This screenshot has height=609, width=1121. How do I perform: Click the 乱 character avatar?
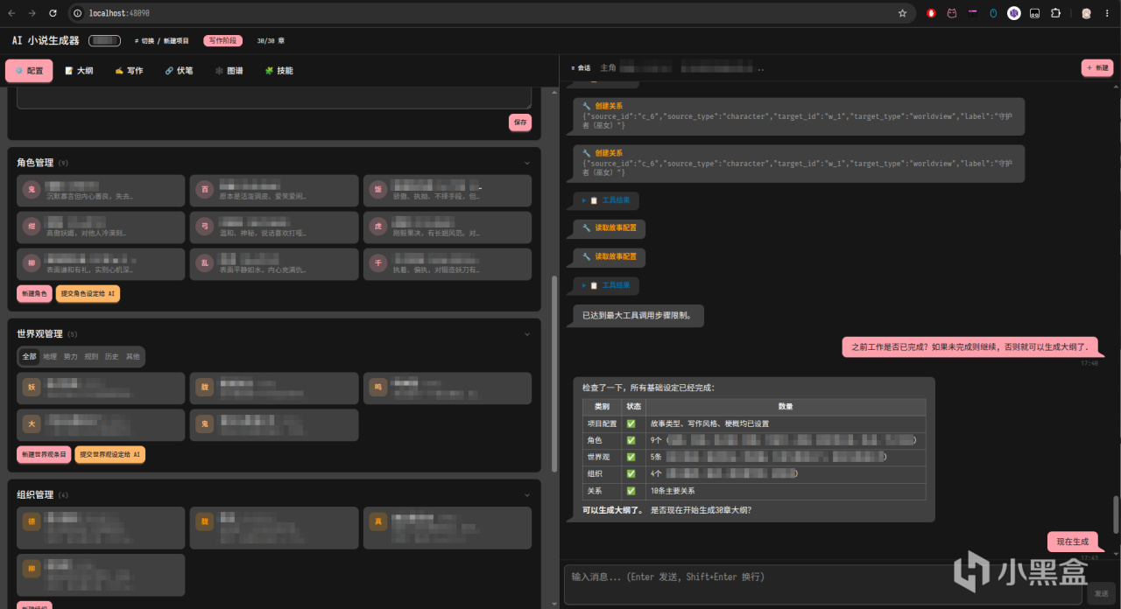(x=205, y=263)
